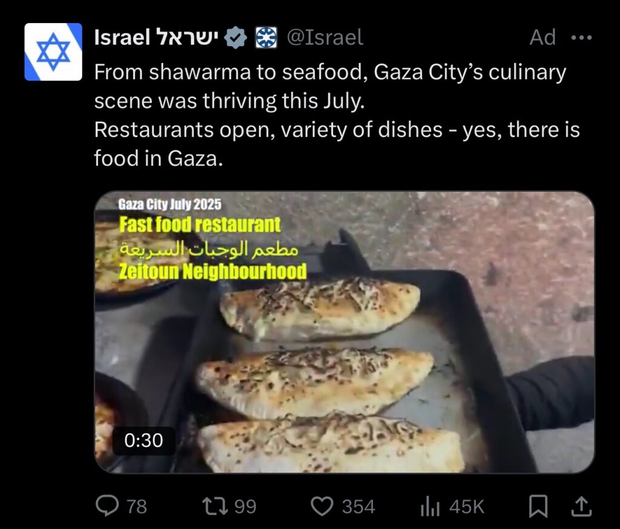
Task: Click the reply speech bubble icon
Action: click(x=107, y=507)
